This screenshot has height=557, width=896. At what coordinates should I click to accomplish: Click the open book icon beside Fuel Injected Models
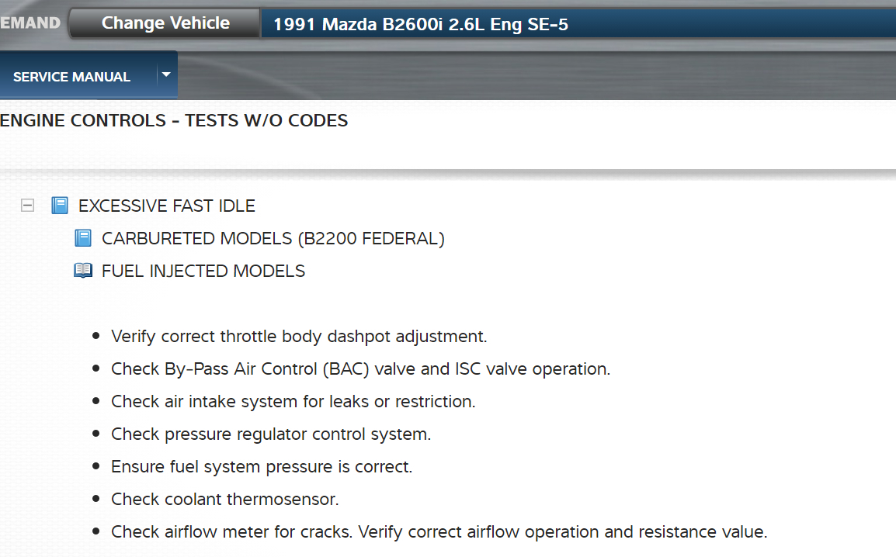[83, 271]
